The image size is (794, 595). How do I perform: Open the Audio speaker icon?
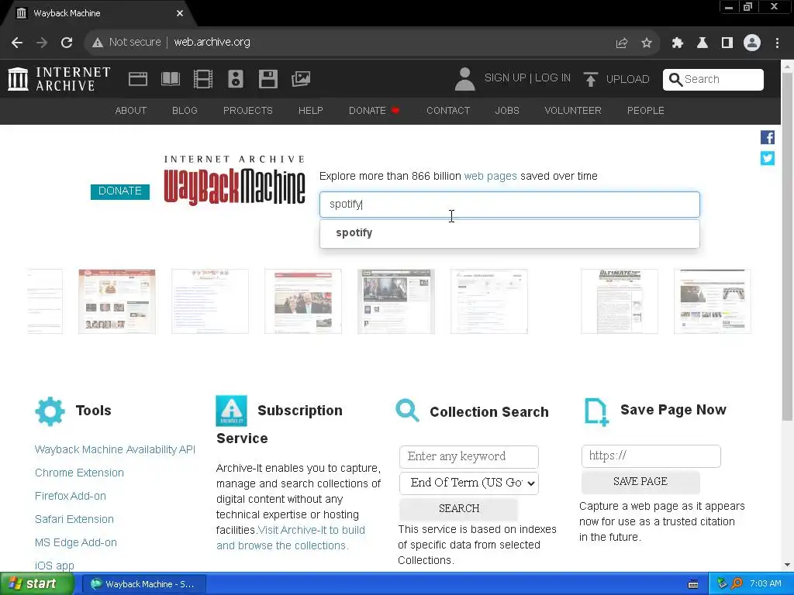tap(236, 79)
